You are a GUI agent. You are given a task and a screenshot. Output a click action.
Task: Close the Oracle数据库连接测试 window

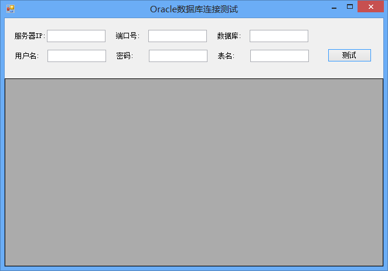point(370,6)
